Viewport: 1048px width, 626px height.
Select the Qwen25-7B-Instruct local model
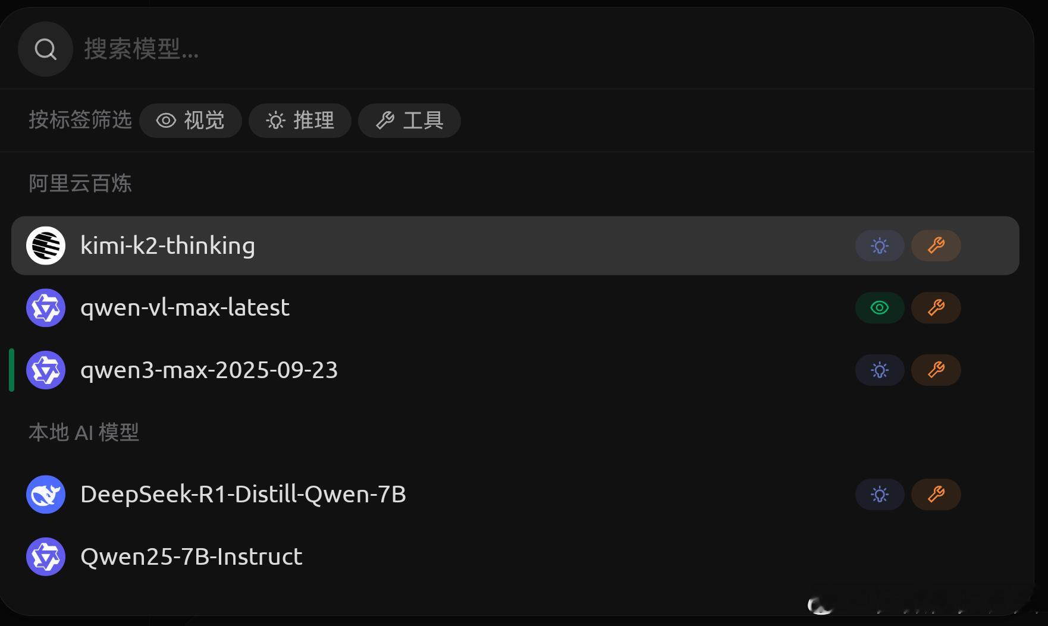(x=191, y=557)
